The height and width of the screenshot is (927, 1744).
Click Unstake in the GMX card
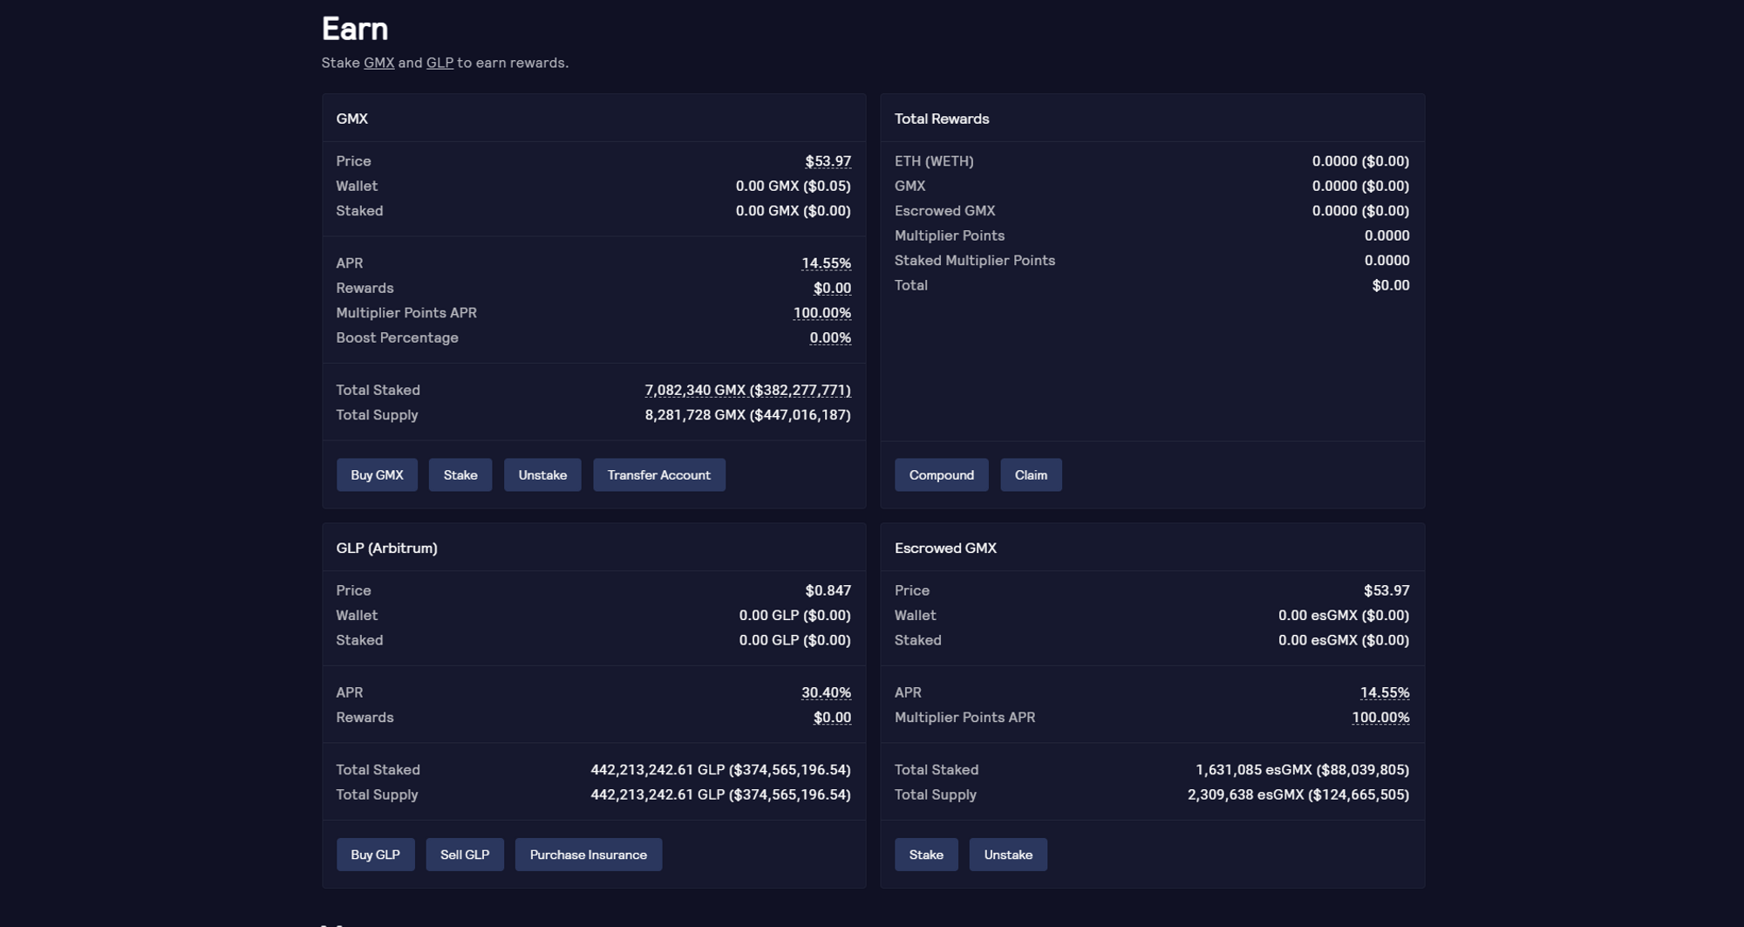(542, 474)
